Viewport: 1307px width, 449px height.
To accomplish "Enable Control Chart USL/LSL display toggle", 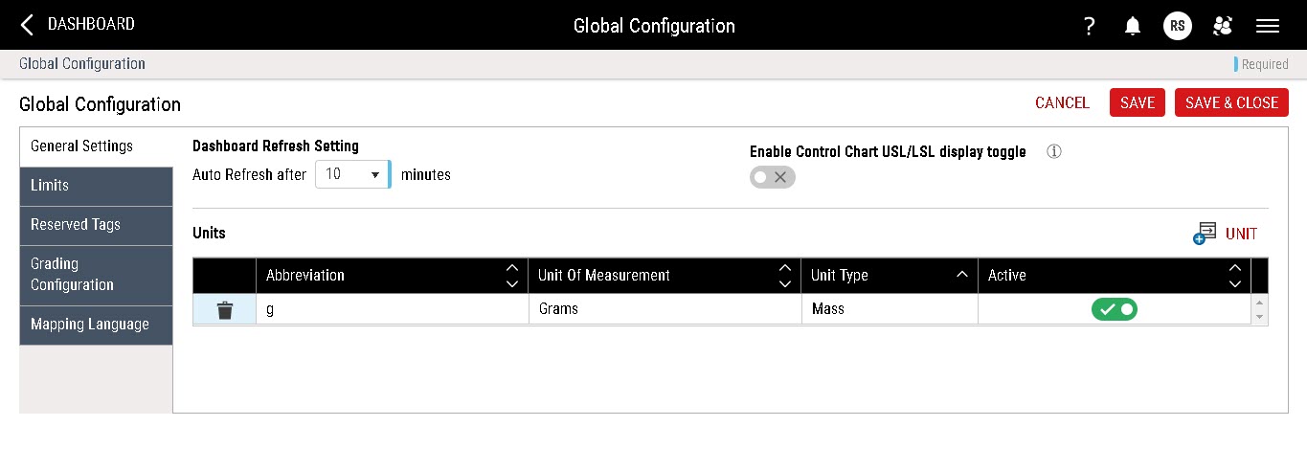I will click(x=772, y=177).
